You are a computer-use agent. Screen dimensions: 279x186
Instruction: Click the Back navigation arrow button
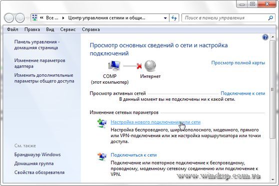pyautogui.click(x=8, y=18)
